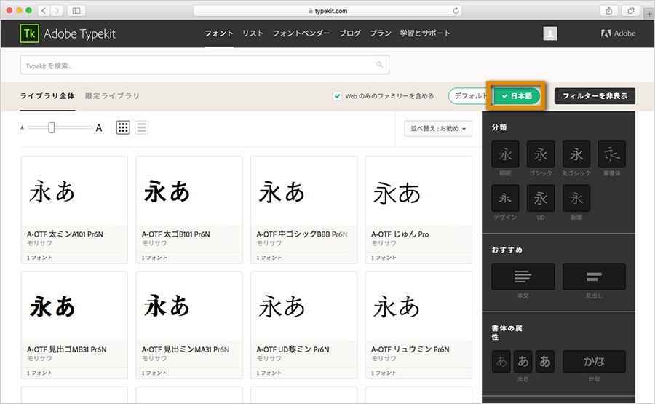
Task: Open A-OTF 見出ミンMA31 Pr6N font card
Action: coord(189,325)
